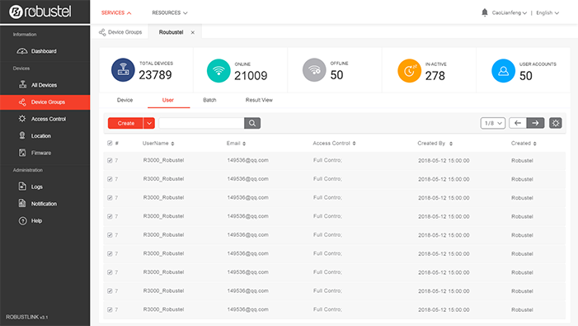Click the red Create button
Viewport: 578px width, 326px height.
[125, 123]
